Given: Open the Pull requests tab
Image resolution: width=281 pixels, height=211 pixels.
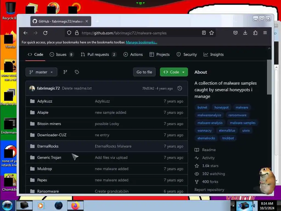Looking at the screenshot, I should click(x=99, y=55).
